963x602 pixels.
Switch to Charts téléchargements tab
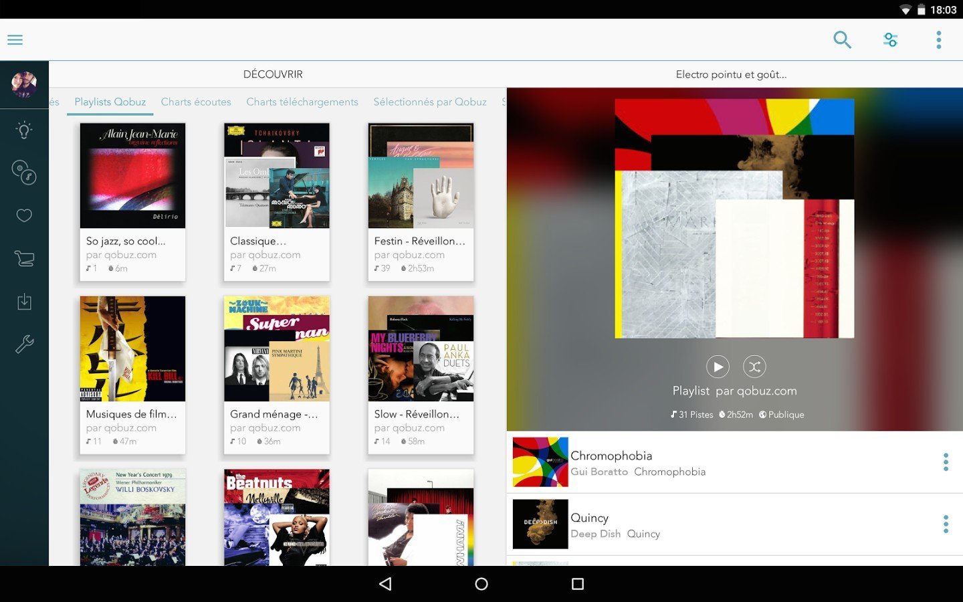point(302,102)
